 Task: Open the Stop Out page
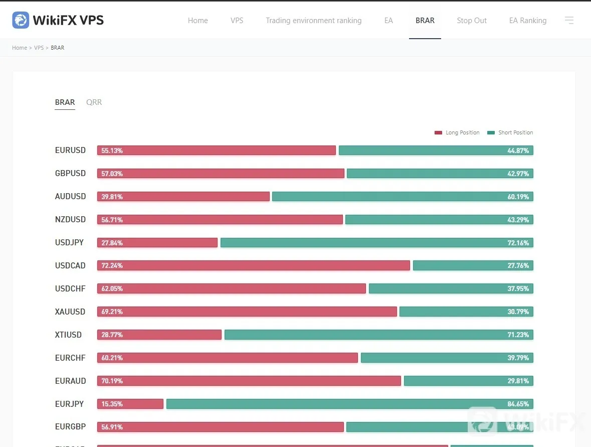[x=472, y=21]
